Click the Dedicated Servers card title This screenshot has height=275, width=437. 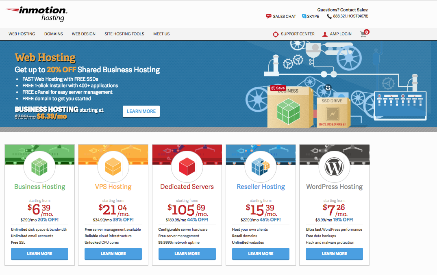(187, 187)
